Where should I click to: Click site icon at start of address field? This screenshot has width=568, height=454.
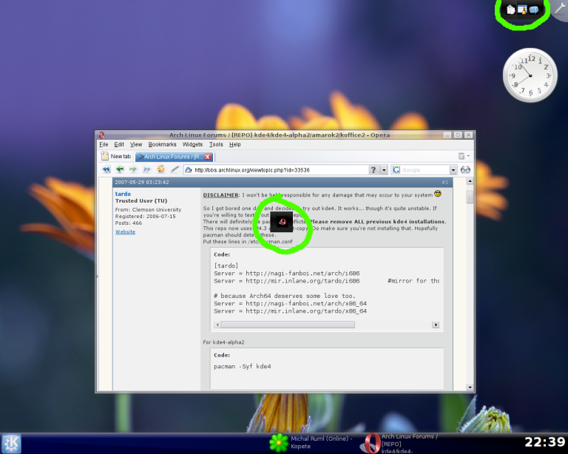point(189,170)
